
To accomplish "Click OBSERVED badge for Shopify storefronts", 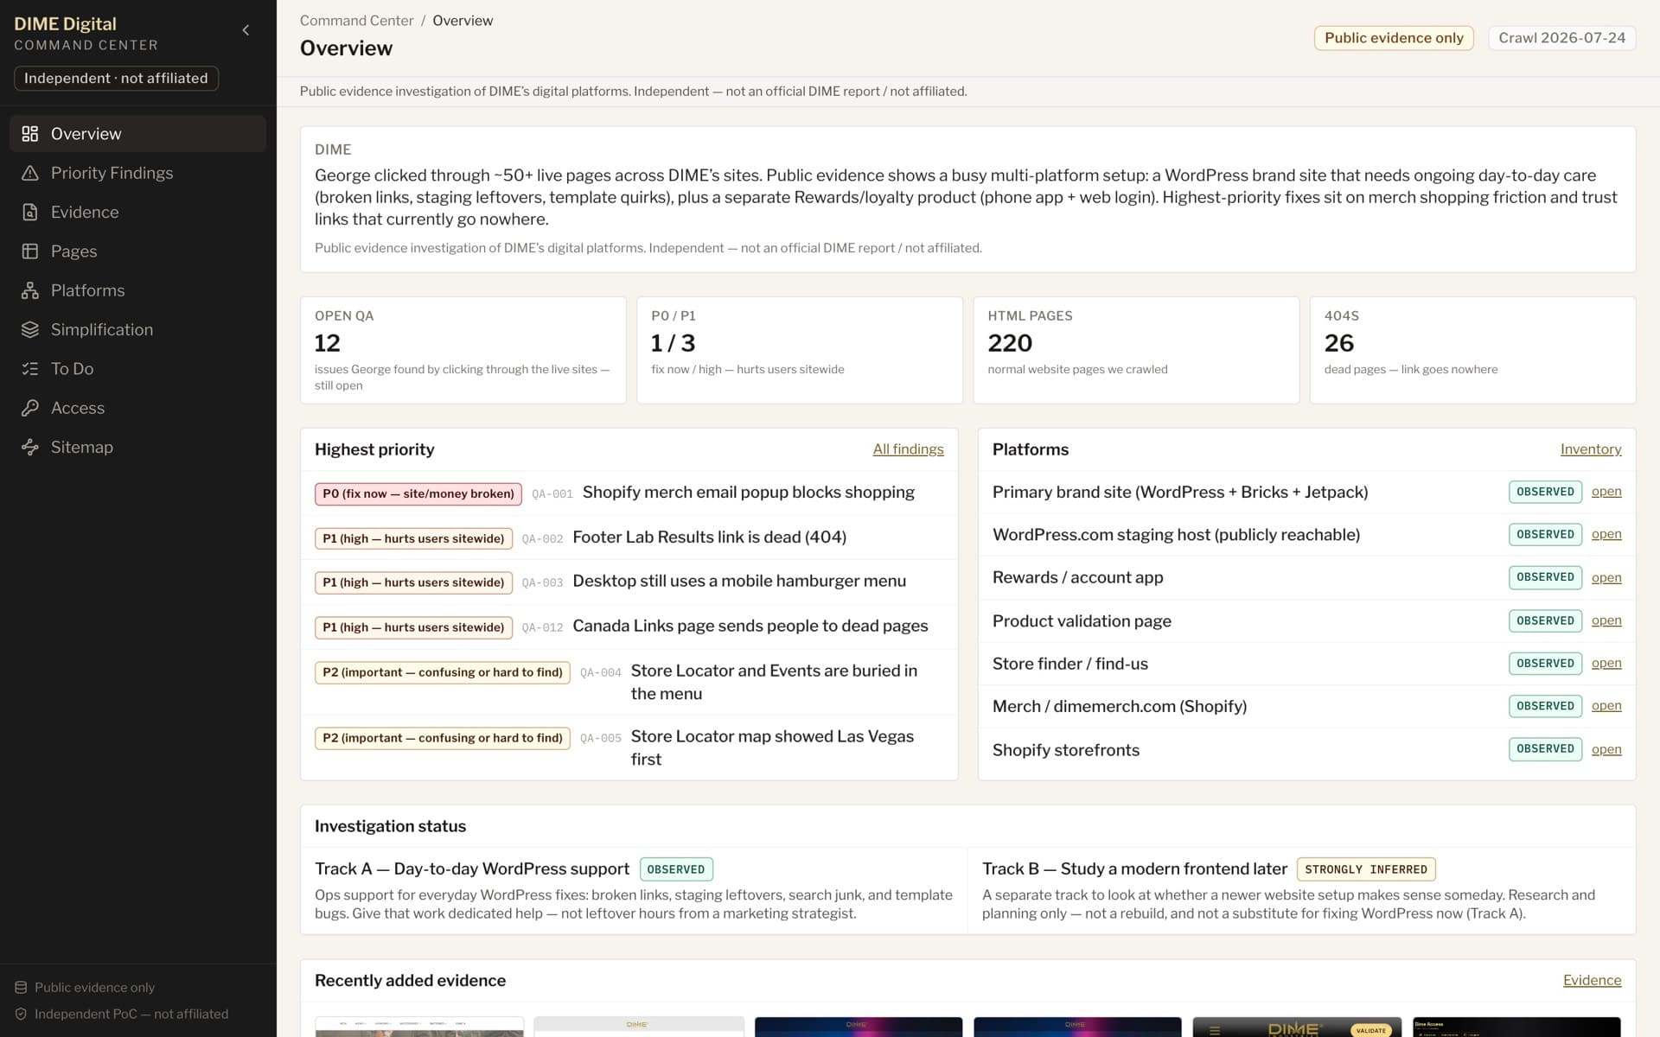I will point(1544,749).
